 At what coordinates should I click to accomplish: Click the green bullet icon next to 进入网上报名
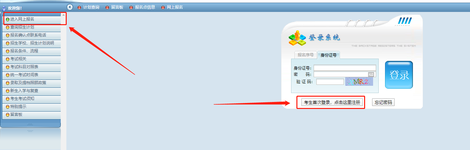[8, 20]
